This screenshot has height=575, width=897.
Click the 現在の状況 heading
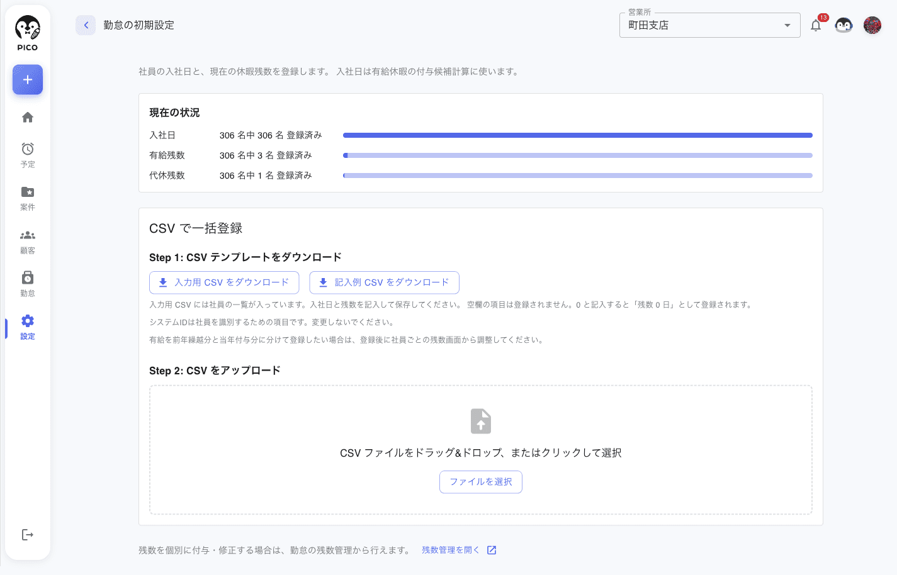174,113
